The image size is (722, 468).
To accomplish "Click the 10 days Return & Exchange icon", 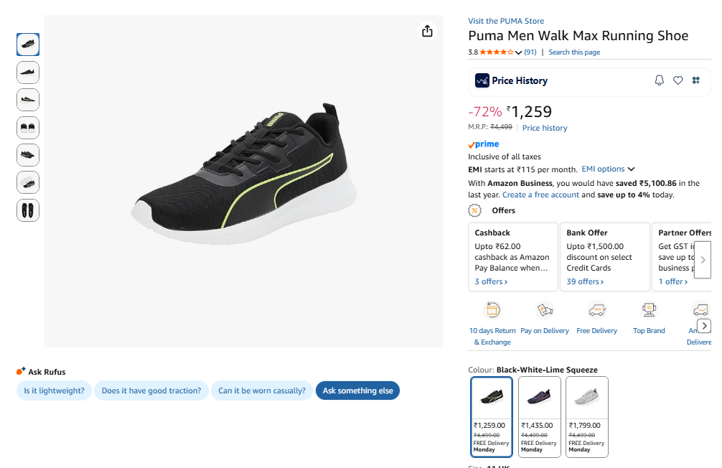I will (x=492, y=310).
